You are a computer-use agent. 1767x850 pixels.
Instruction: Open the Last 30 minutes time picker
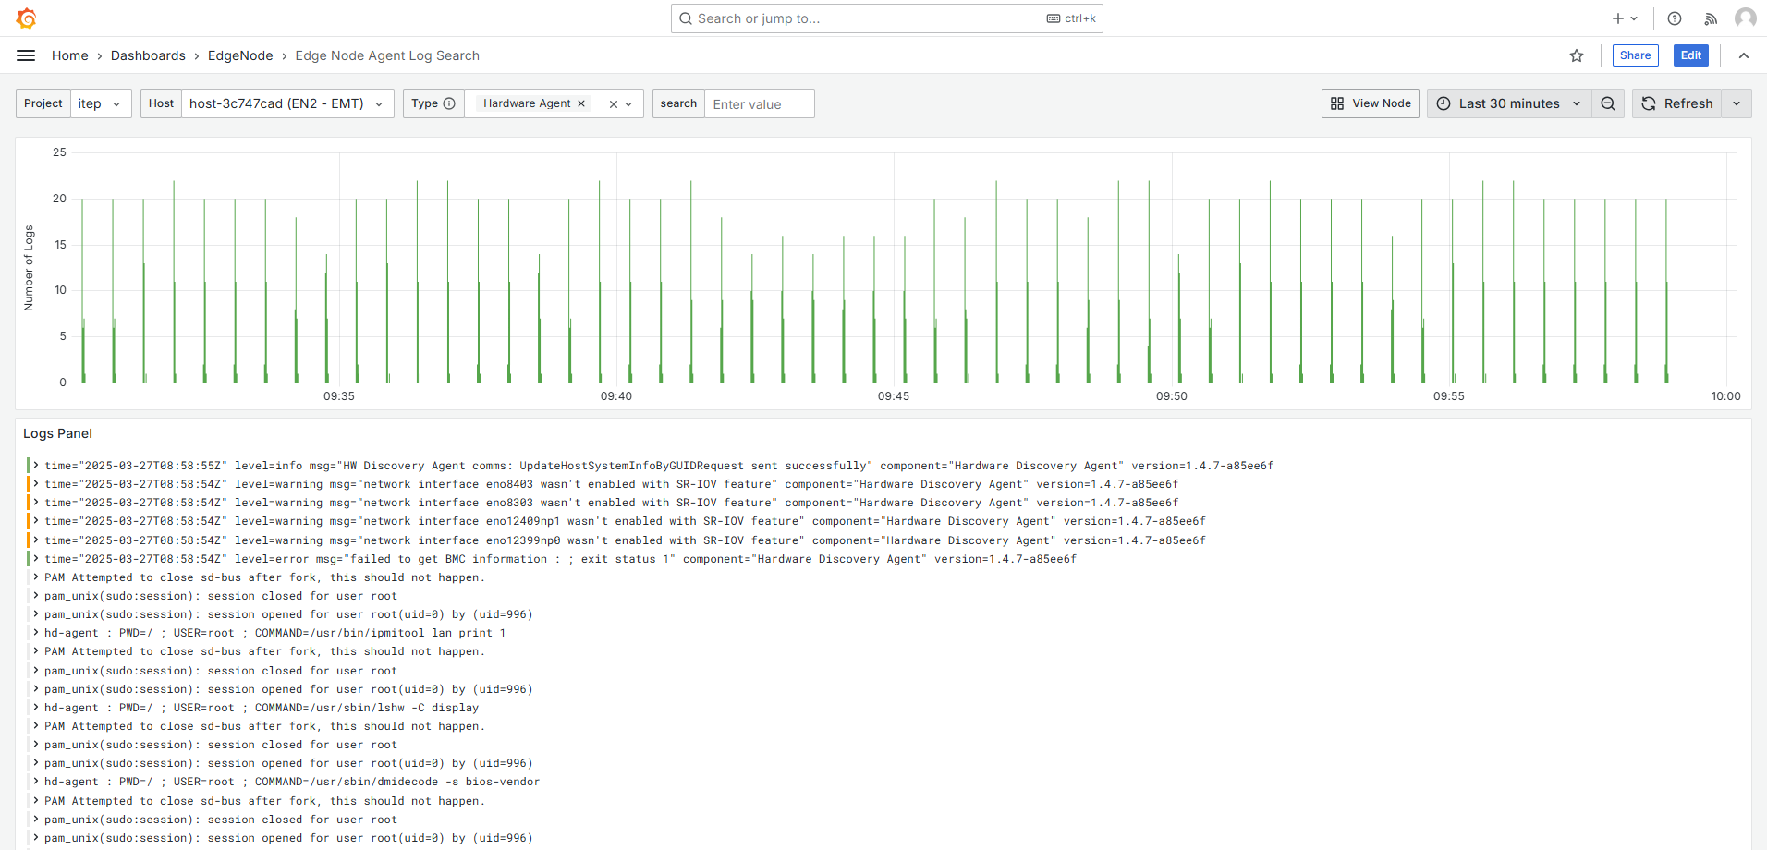(x=1509, y=103)
